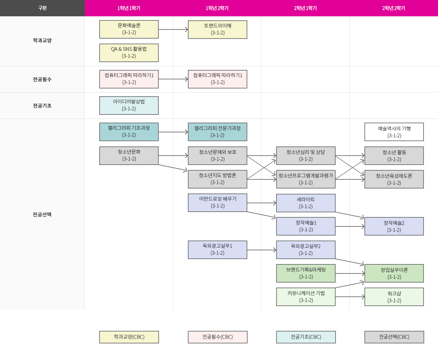Select the 2학년 1학기 column header
The width and height of the screenshot is (438, 355).
[305, 8]
